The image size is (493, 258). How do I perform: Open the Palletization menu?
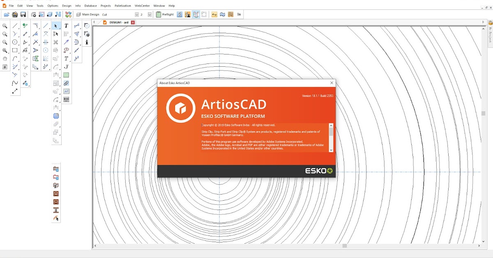(122, 6)
